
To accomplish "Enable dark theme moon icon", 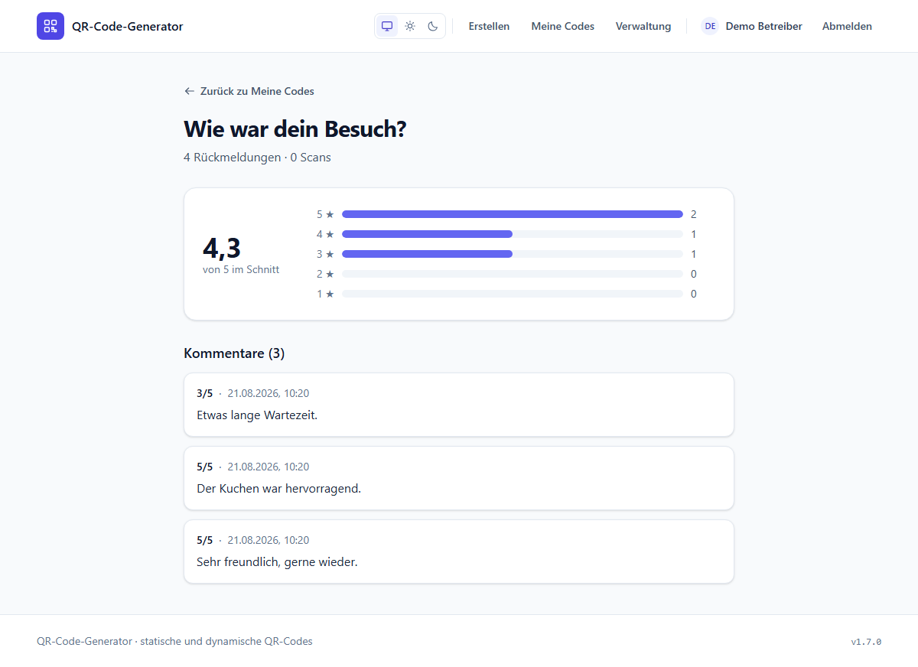I will pyautogui.click(x=433, y=26).
